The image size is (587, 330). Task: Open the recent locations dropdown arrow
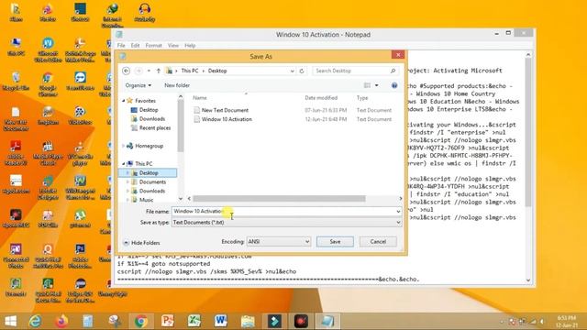click(149, 71)
